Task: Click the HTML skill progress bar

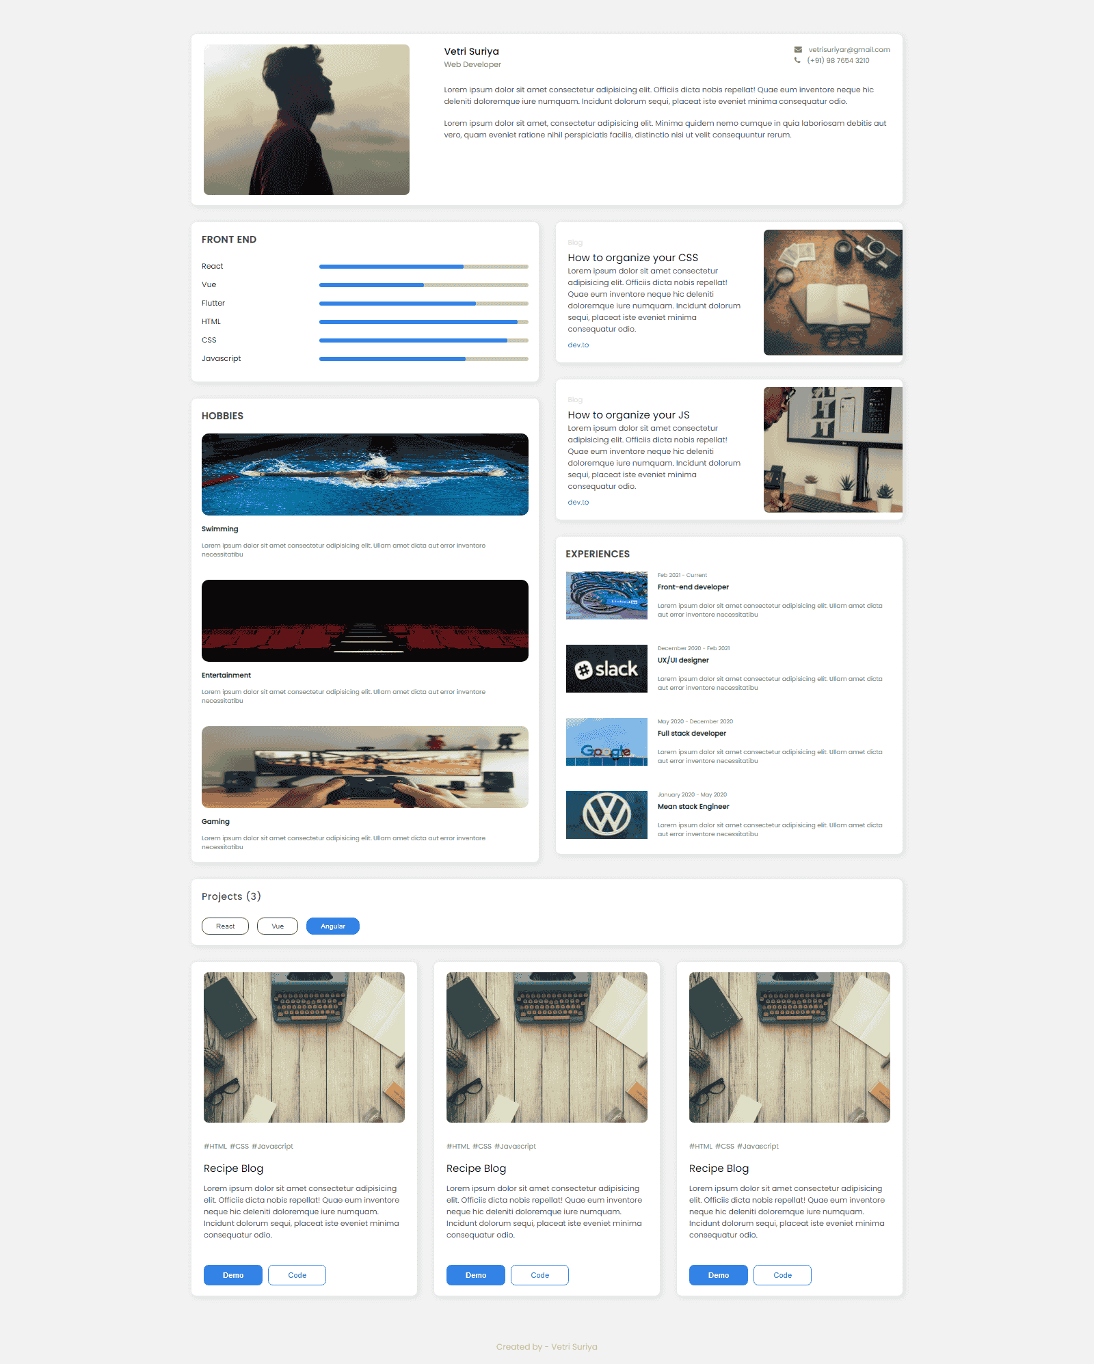Action: 423,322
